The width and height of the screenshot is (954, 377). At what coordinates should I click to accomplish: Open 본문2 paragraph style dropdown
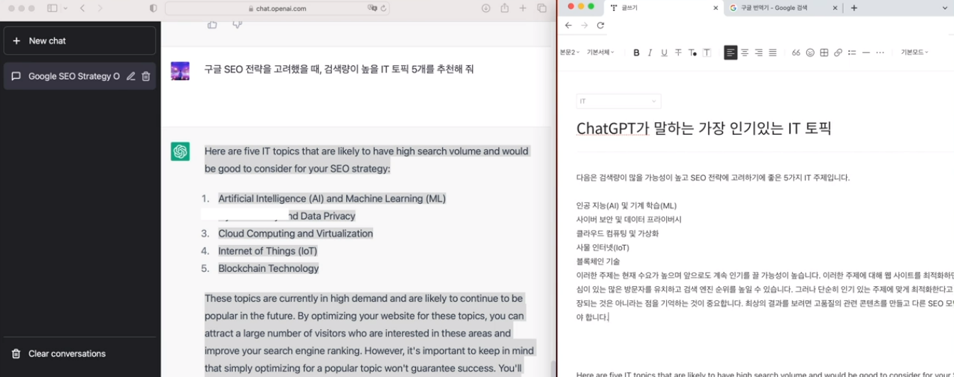click(569, 53)
